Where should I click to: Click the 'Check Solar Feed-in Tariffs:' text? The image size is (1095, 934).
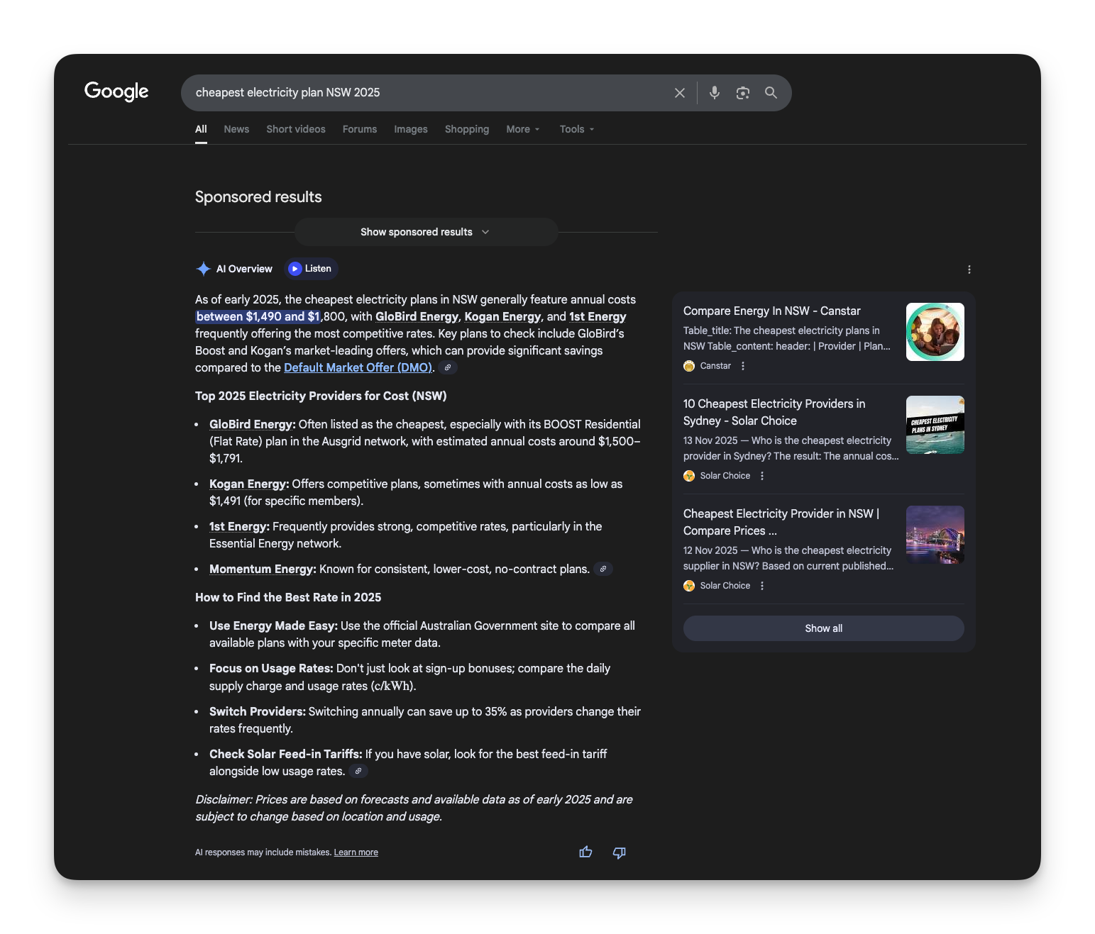pos(285,754)
